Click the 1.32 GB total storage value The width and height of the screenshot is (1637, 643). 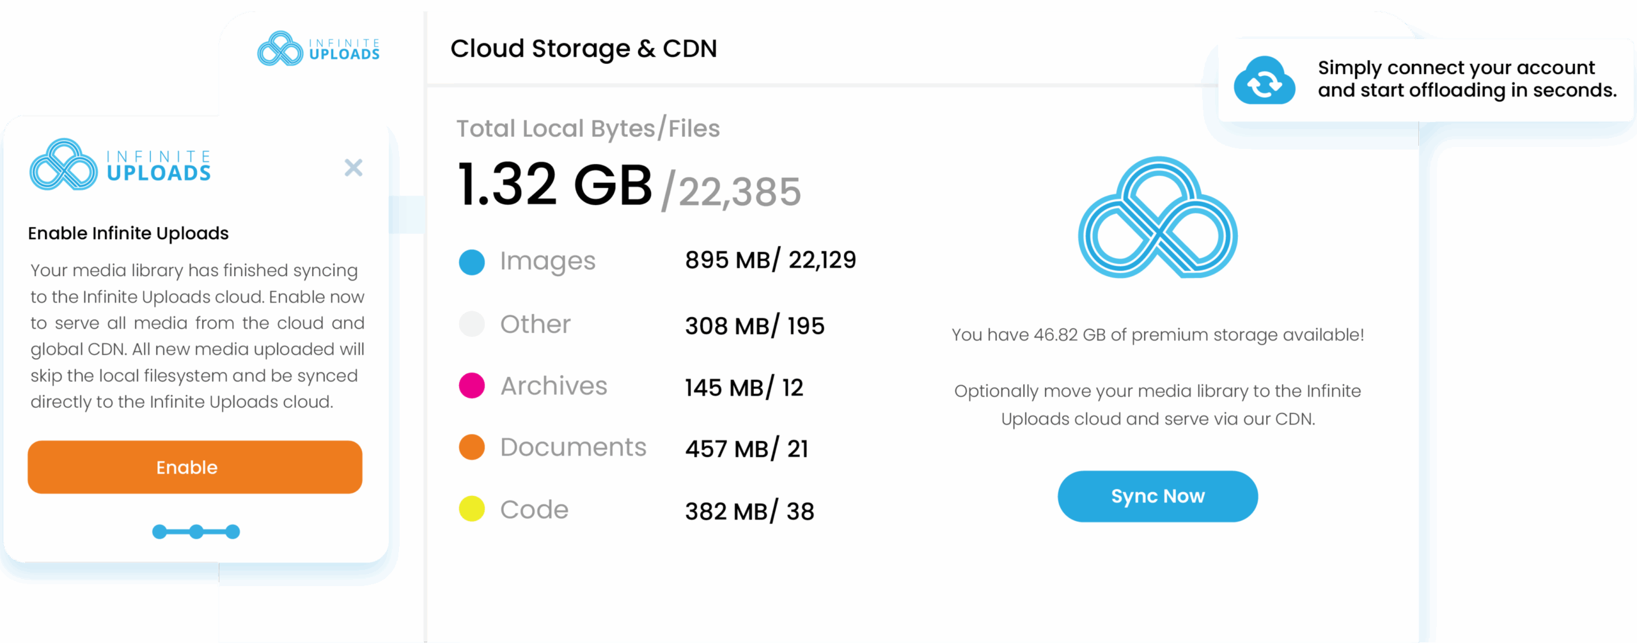555,185
